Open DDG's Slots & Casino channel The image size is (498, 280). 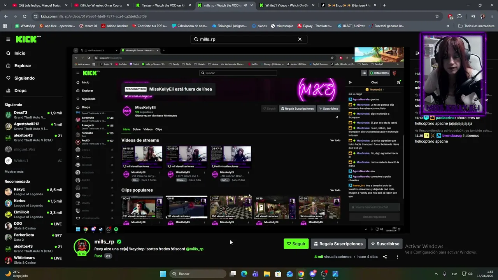click(x=33, y=226)
